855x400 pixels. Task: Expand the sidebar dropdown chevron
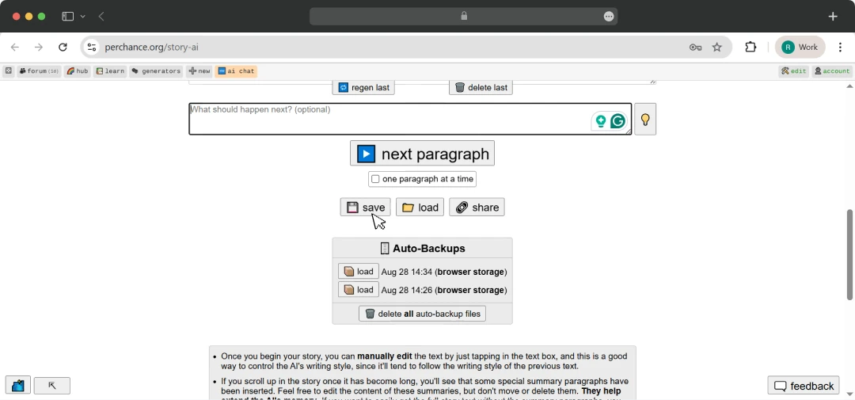coord(83,17)
